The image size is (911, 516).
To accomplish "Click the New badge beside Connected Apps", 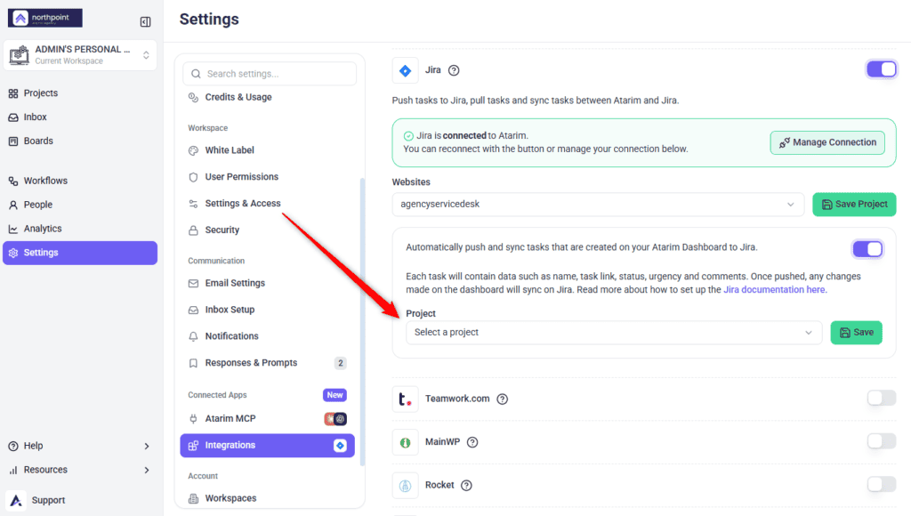I will point(335,395).
